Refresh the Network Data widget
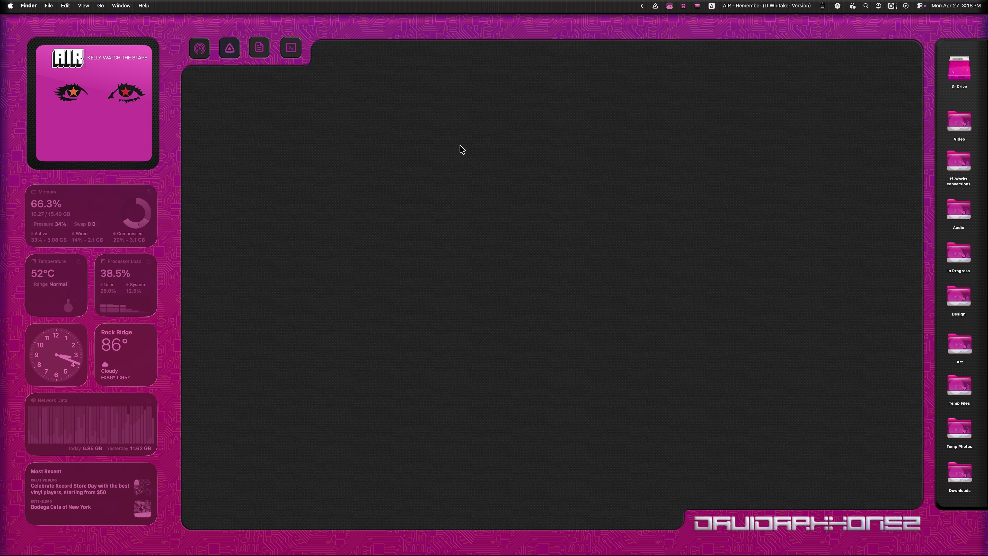 click(149, 401)
